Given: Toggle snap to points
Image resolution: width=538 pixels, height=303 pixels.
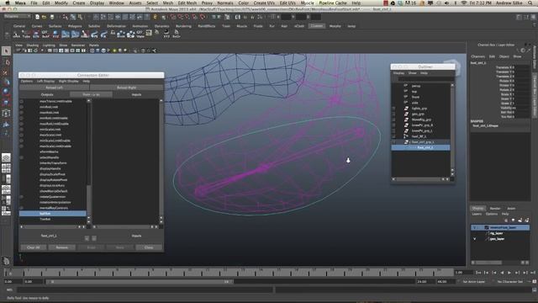Looking at the screenshot, I should 187,17.
